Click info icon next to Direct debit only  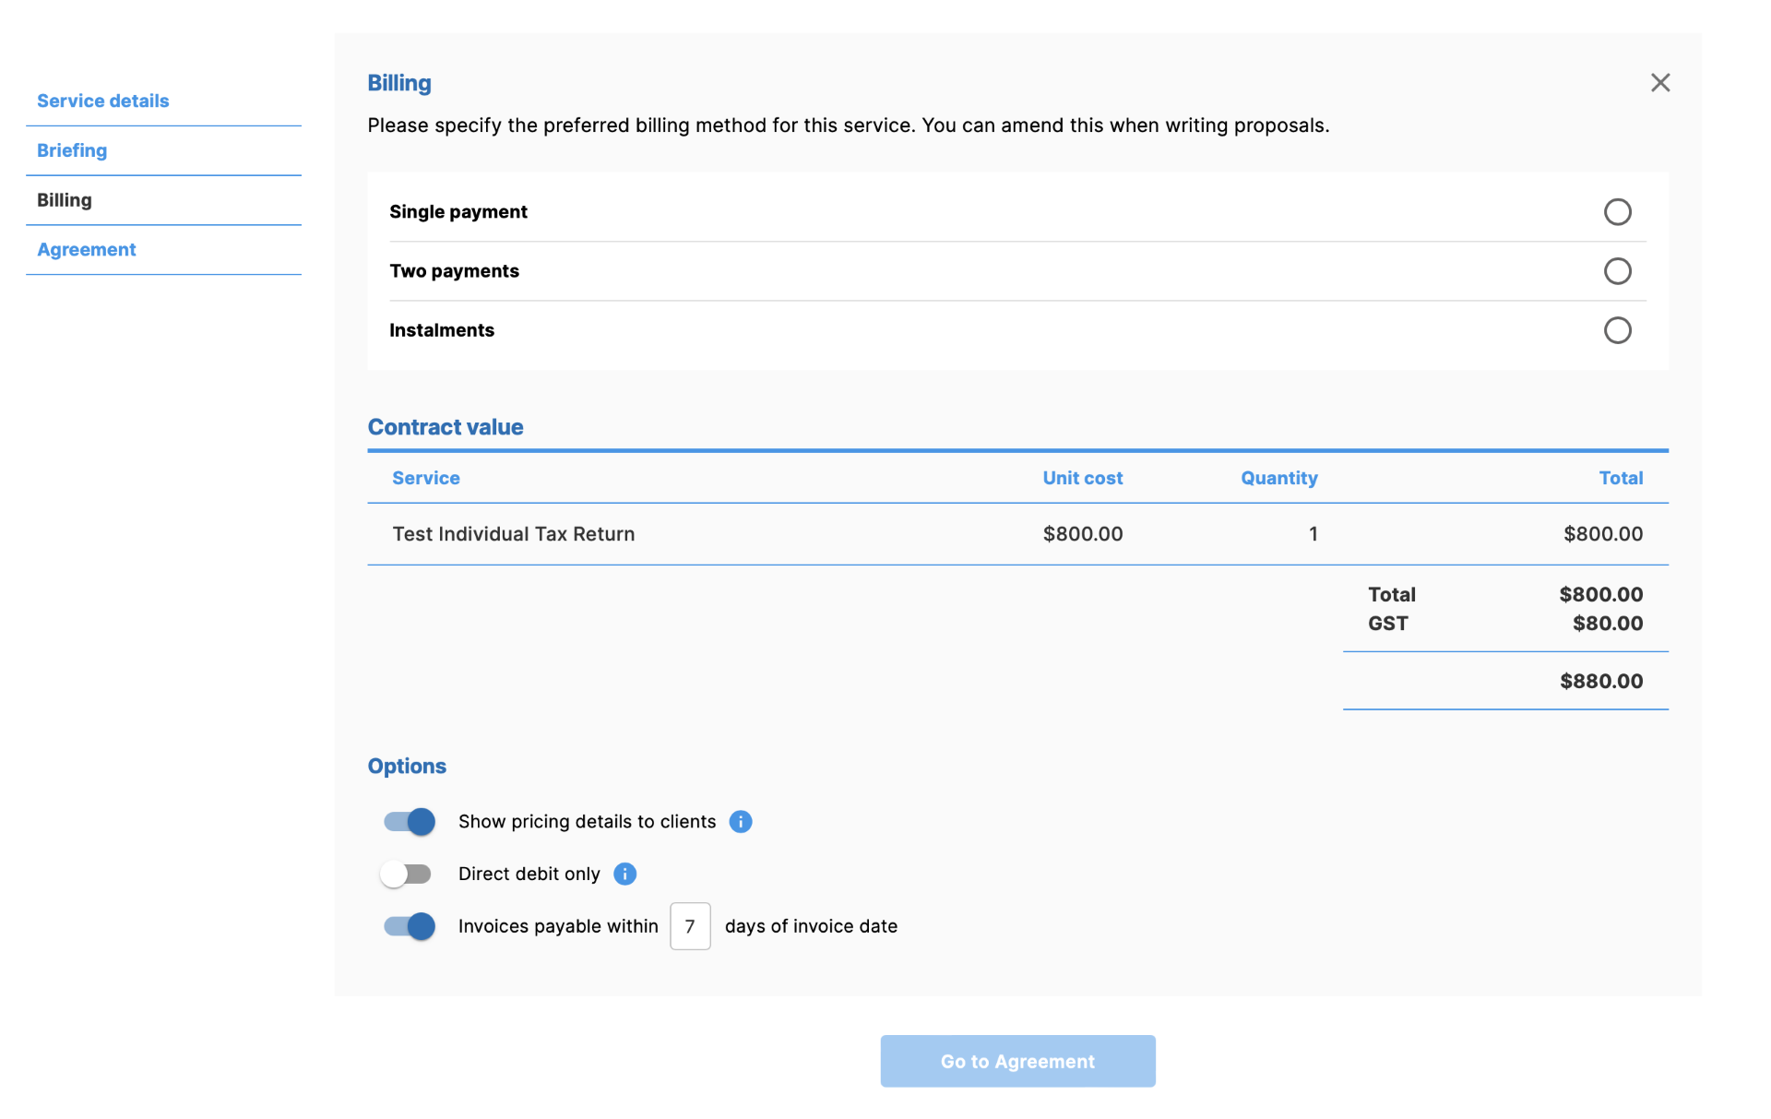pos(624,874)
